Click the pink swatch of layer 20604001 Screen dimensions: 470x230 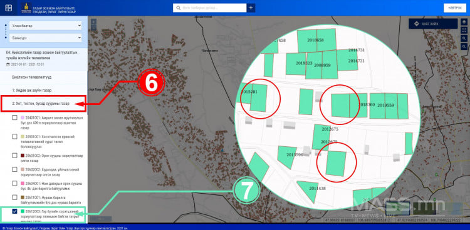tap(23, 183)
